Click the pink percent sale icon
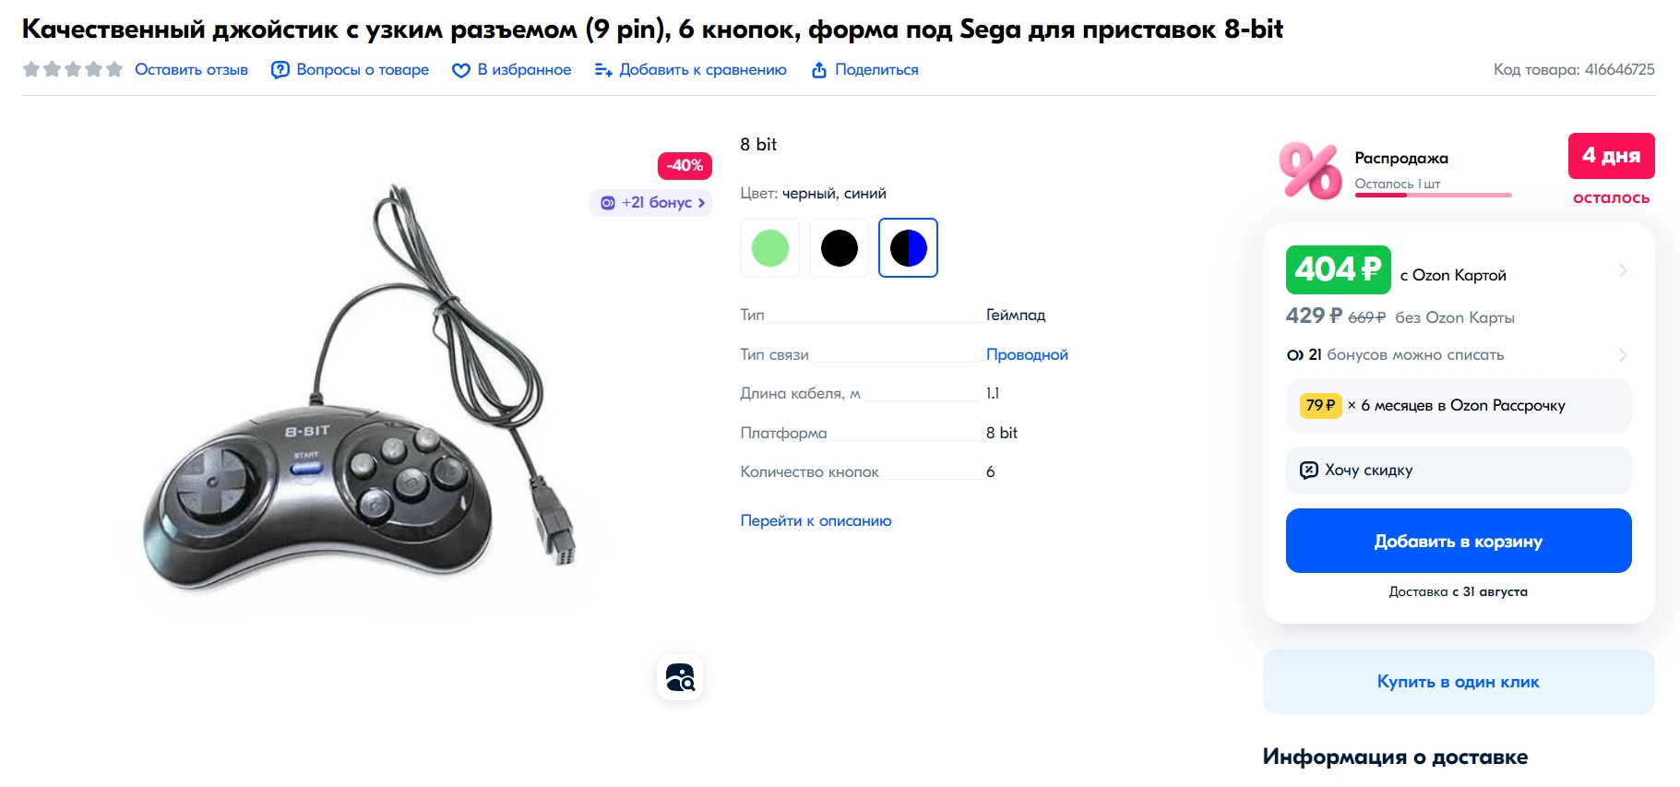Image resolution: width=1680 pixels, height=787 pixels. (1310, 171)
